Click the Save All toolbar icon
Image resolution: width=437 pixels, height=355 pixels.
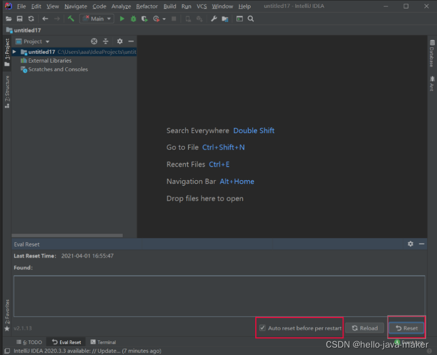click(x=19, y=18)
